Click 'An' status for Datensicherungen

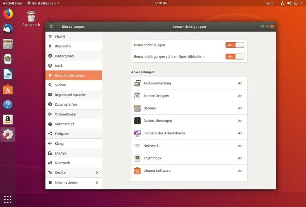[240, 121]
